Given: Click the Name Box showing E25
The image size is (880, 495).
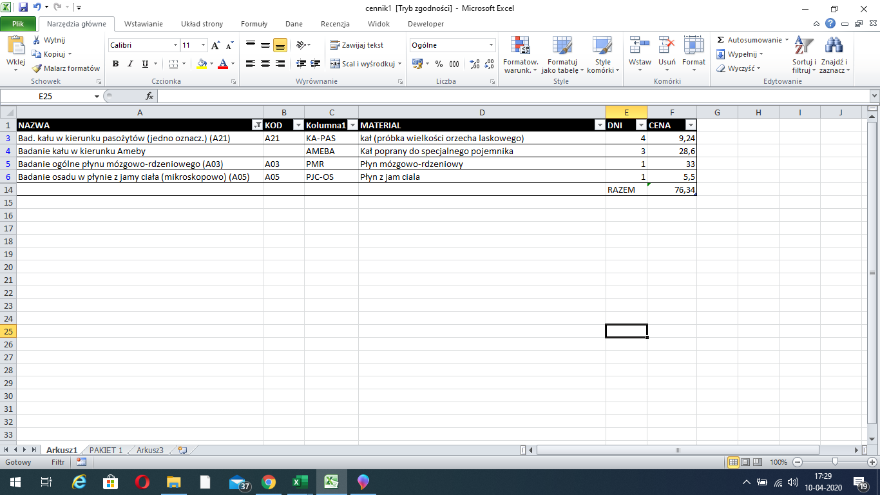Looking at the screenshot, I should click(47, 96).
